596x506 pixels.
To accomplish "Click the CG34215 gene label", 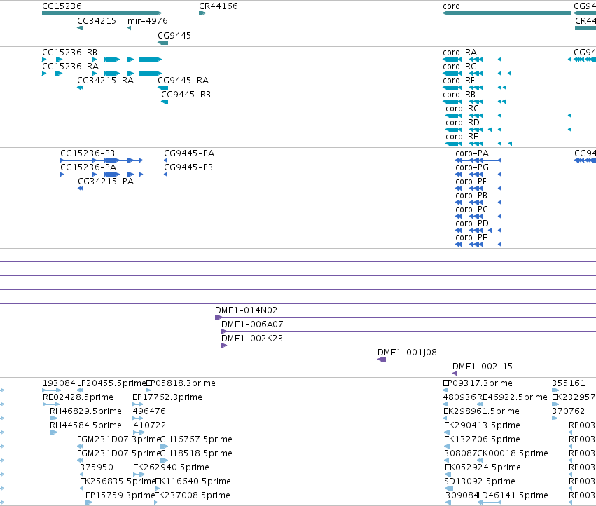I will 97,20.
